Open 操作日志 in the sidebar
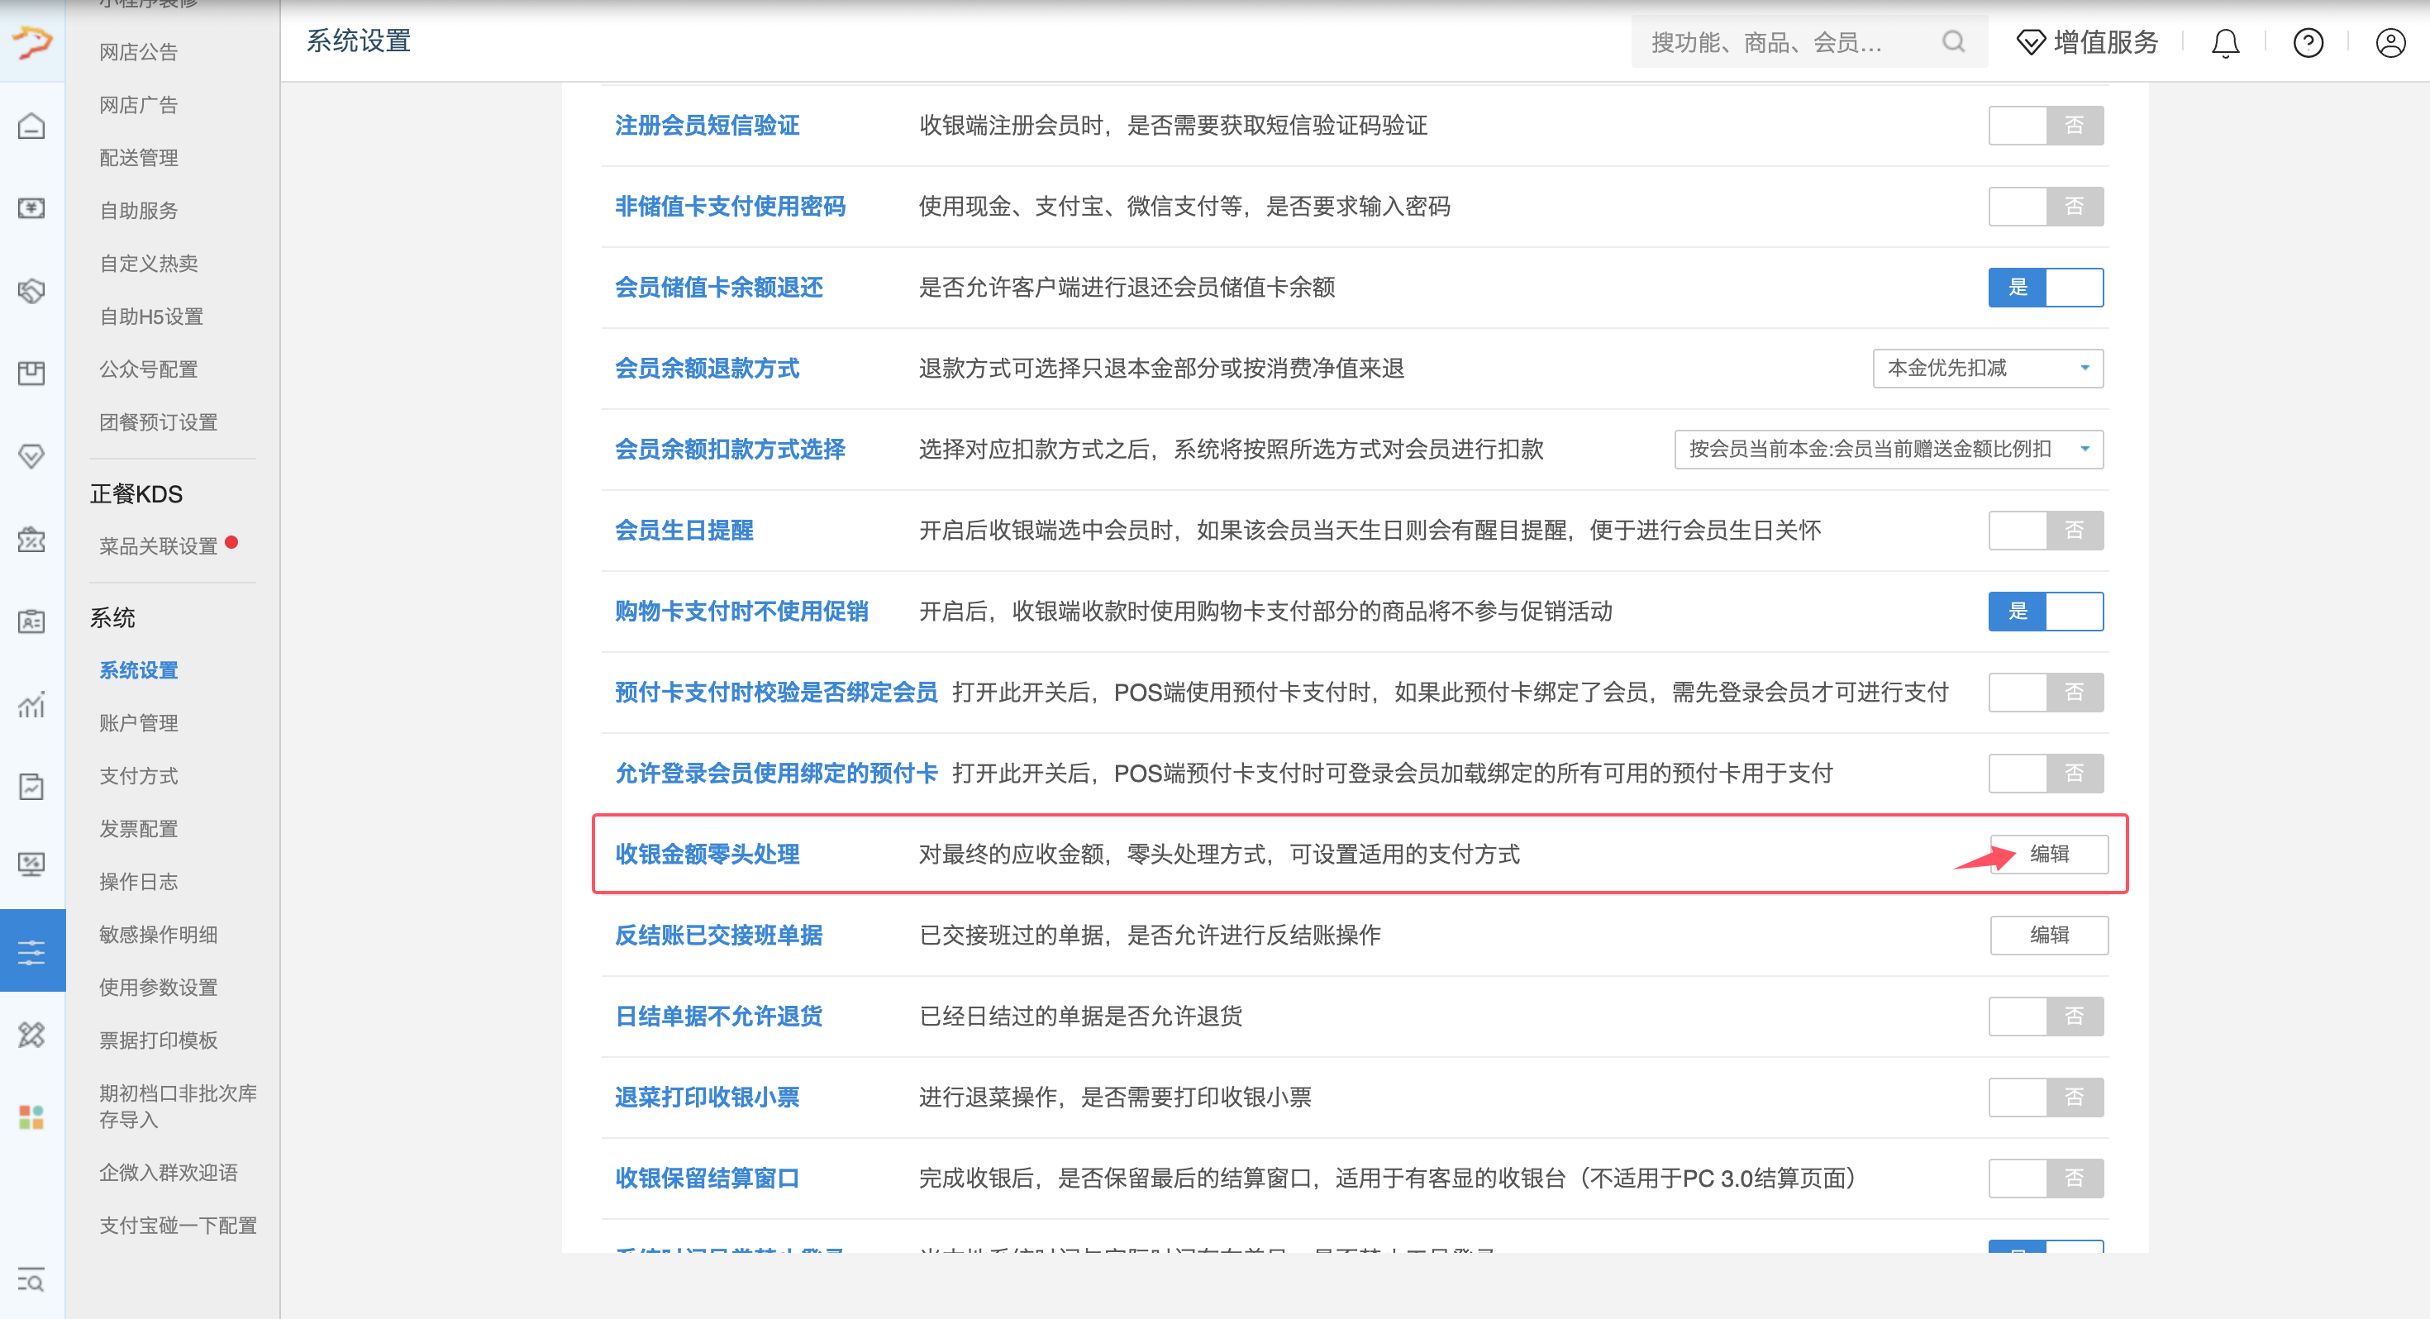The height and width of the screenshot is (1319, 2430). tap(139, 881)
